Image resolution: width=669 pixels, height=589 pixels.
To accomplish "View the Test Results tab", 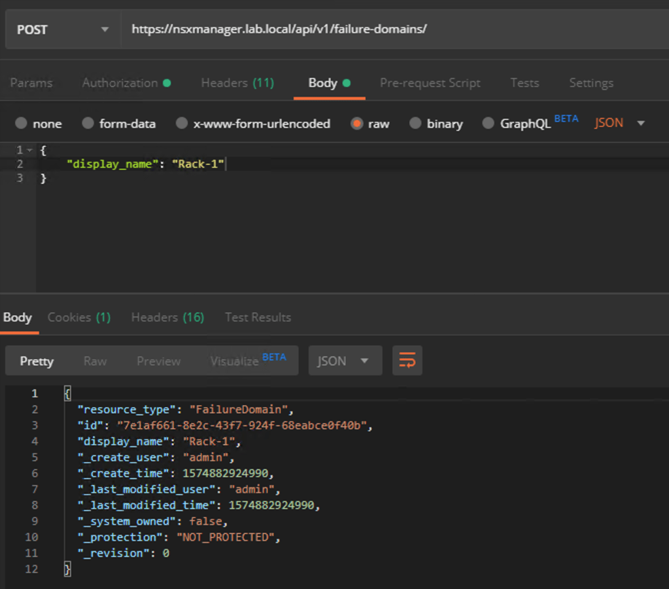I will point(258,318).
